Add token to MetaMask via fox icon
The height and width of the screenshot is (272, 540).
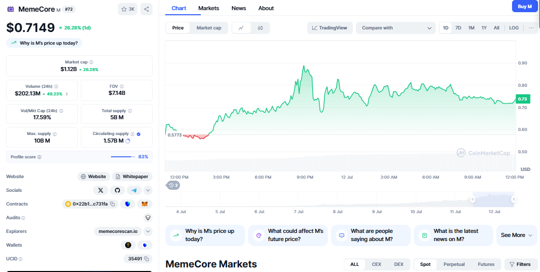click(x=144, y=204)
